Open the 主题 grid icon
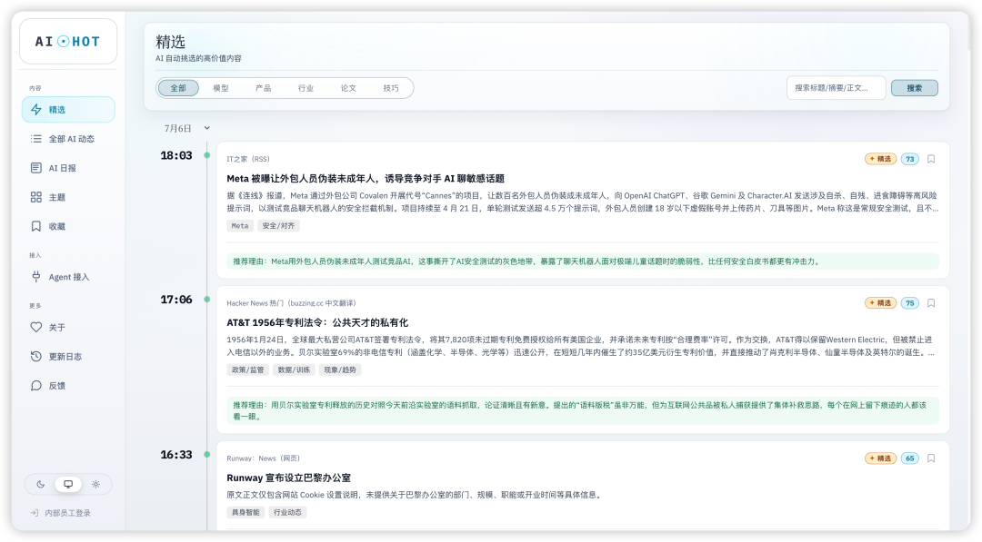Viewport: 982px width, 542px height. coord(36,197)
